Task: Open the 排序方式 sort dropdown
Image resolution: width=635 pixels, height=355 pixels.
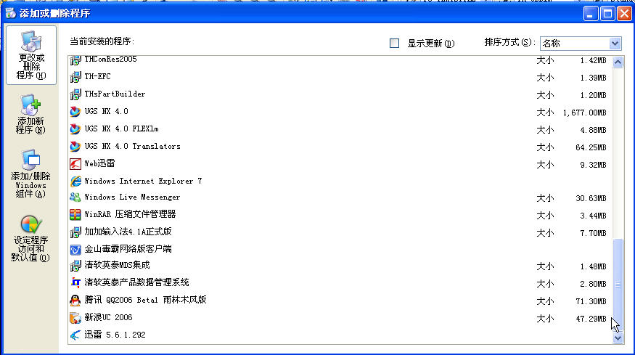Action: (581, 43)
